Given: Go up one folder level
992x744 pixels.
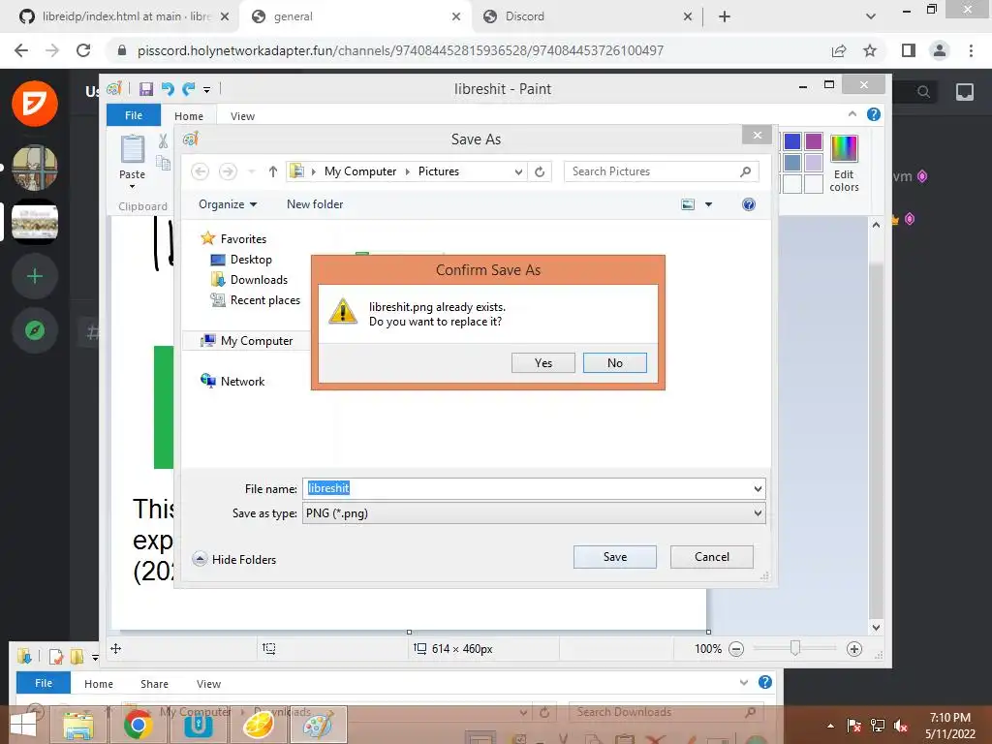Looking at the screenshot, I should point(272,171).
